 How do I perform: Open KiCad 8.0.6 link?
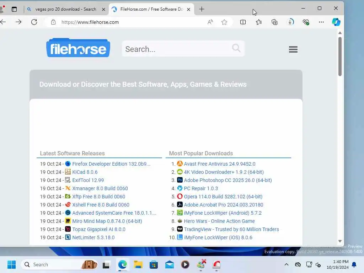click(x=85, y=172)
